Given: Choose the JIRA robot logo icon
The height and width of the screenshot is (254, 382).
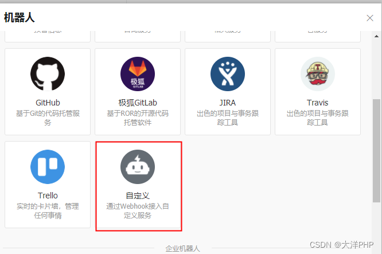Looking at the screenshot, I should pyautogui.click(x=228, y=74).
